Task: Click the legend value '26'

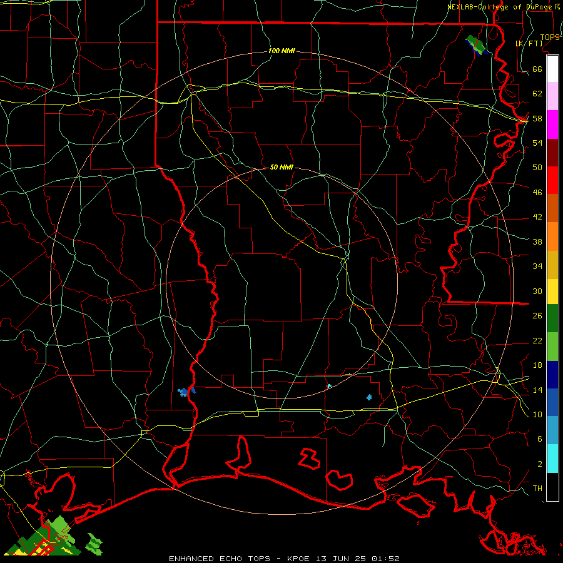Action: 537,316
